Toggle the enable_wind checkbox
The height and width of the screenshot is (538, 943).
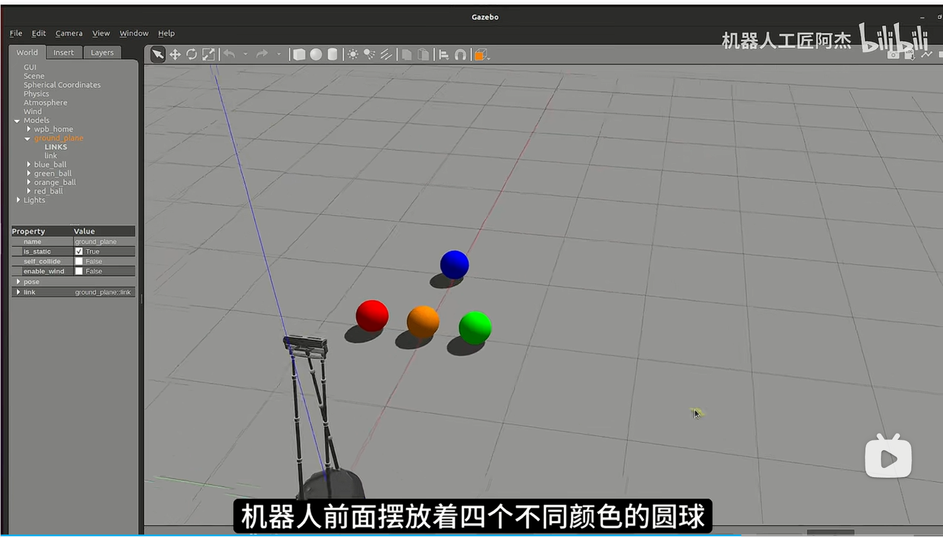pyautogui.click(x=79, y=271)
